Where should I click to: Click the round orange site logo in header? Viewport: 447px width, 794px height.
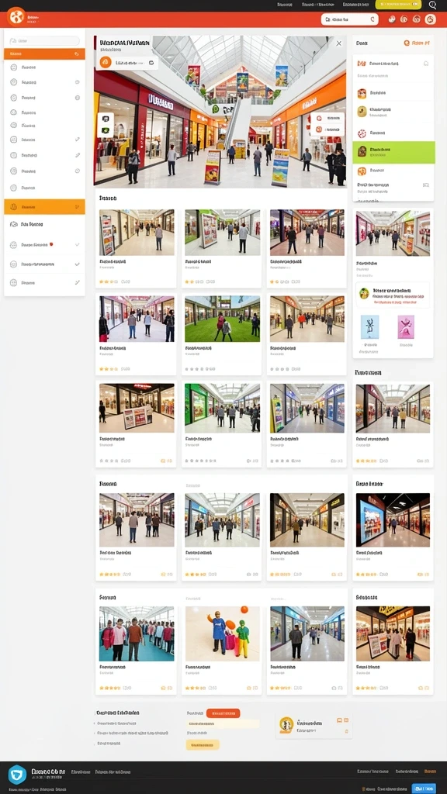[x=16, y=17]
